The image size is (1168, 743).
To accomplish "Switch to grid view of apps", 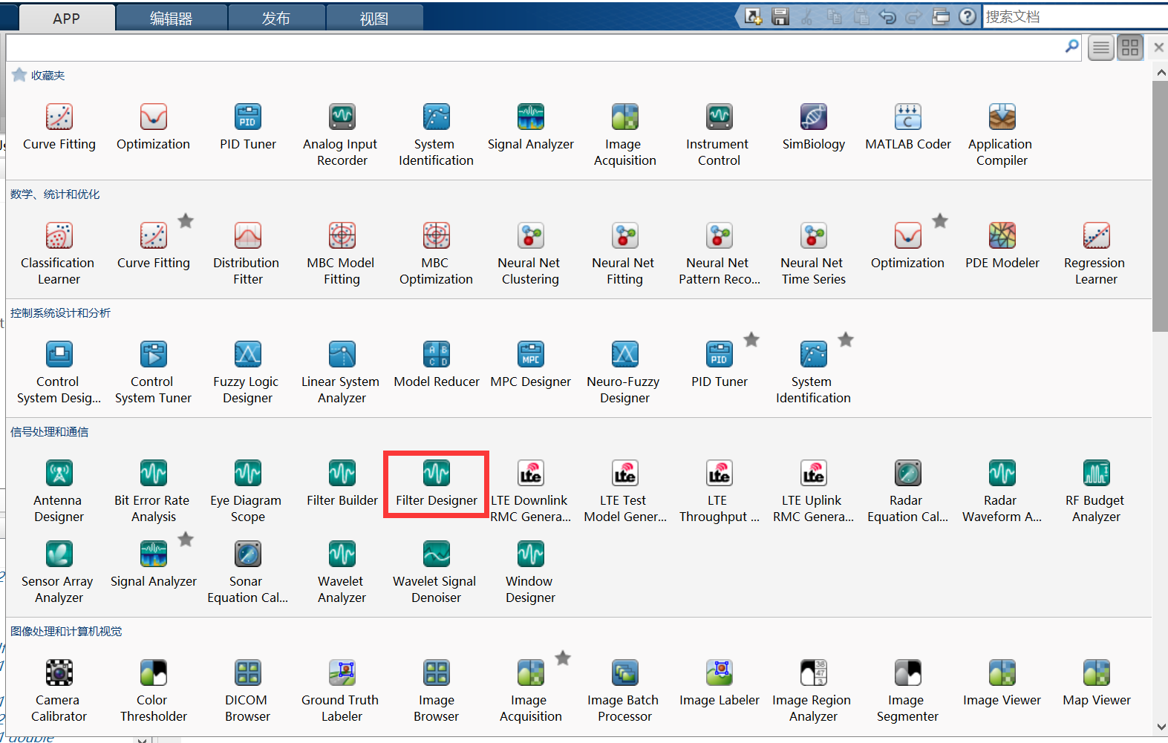I will tap(1130, 48).
